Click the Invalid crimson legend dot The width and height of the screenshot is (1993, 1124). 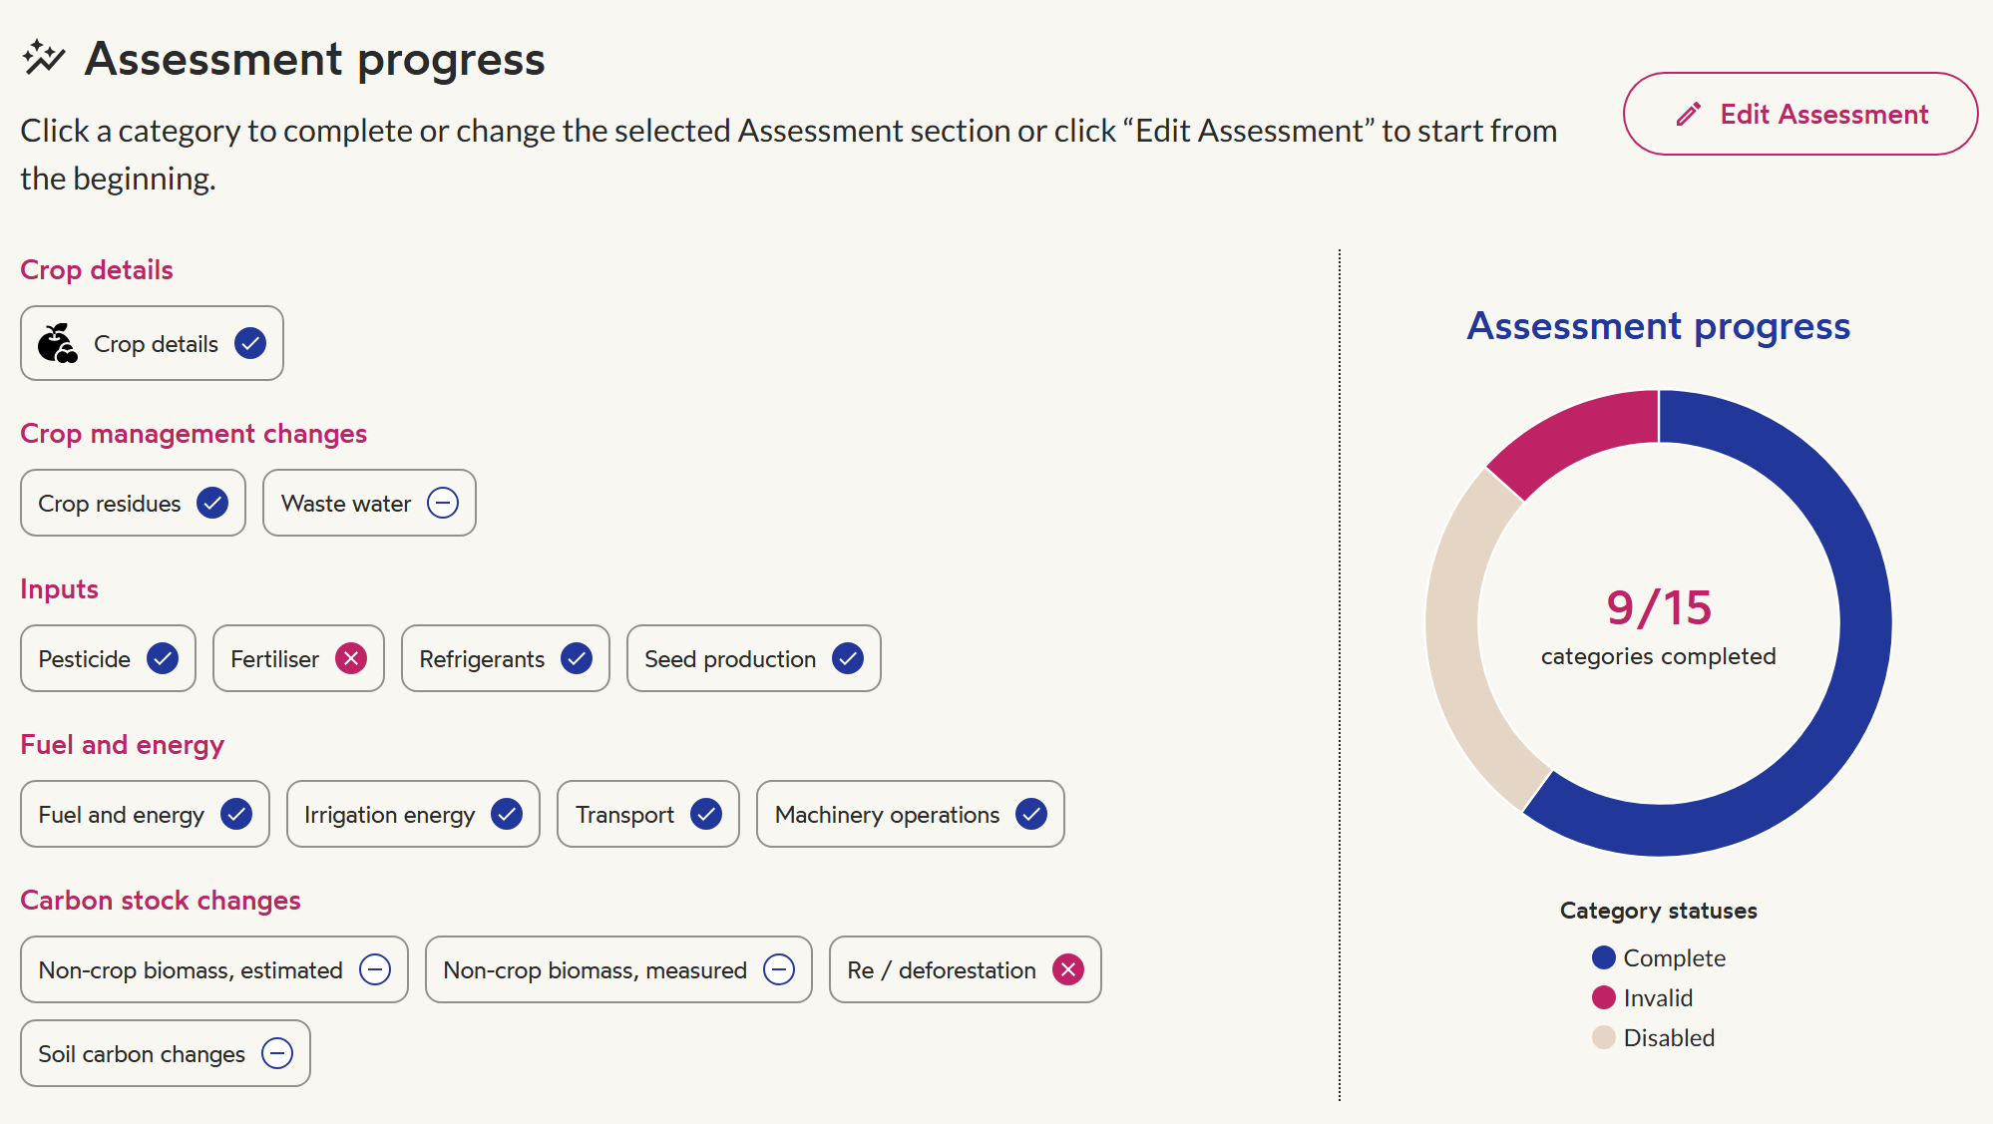pyautogui.click(x=1604, y=997)
